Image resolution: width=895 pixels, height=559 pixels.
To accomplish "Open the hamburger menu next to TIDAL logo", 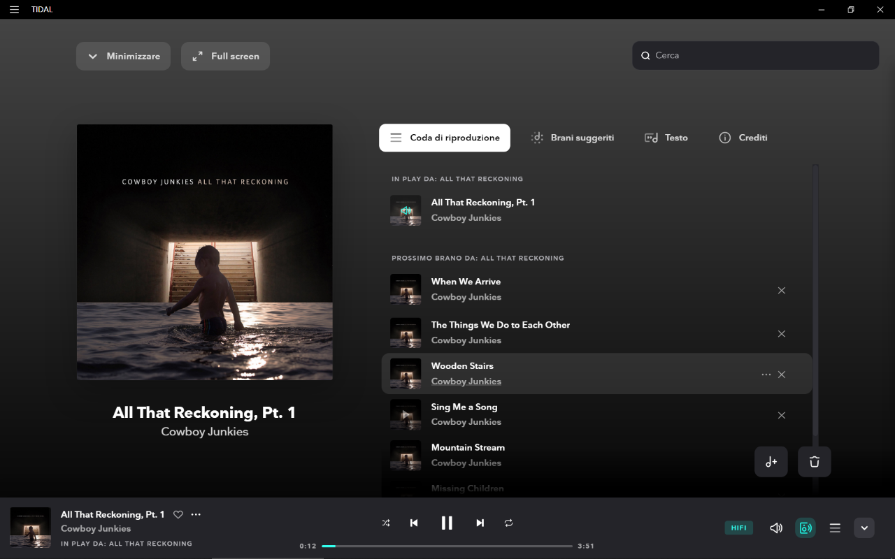I will tap(14, 10).
